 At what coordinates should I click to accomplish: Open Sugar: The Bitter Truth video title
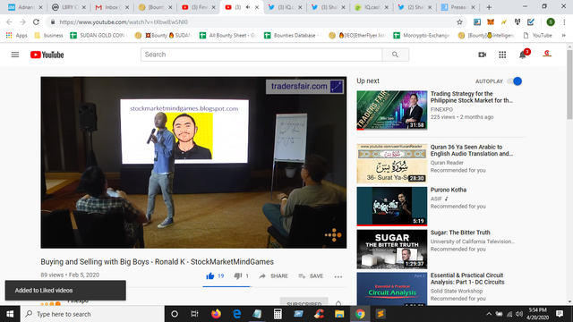[460, 233]
